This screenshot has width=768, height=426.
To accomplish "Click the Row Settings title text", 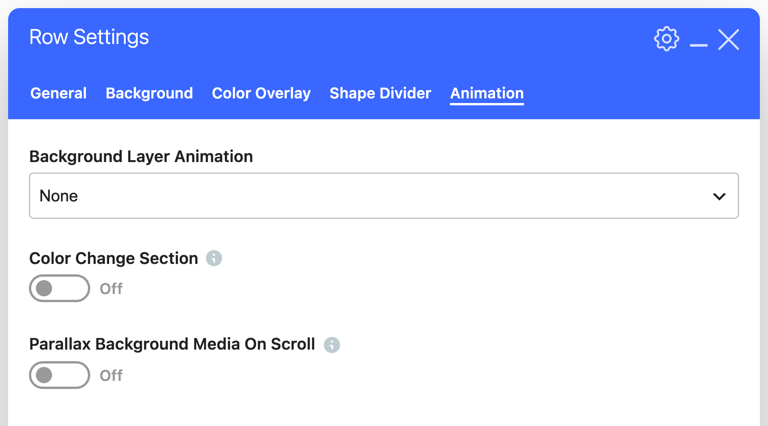I will 89,37.
